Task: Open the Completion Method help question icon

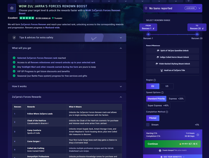Action: 167,112
